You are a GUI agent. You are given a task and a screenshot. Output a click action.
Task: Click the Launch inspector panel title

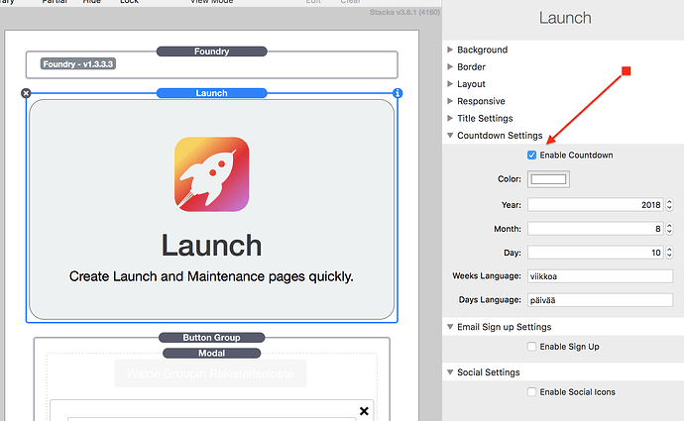[x=565, y=18]
